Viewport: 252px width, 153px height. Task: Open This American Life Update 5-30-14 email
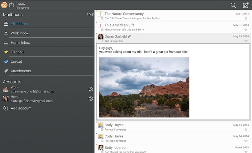(x=174, y=27)
